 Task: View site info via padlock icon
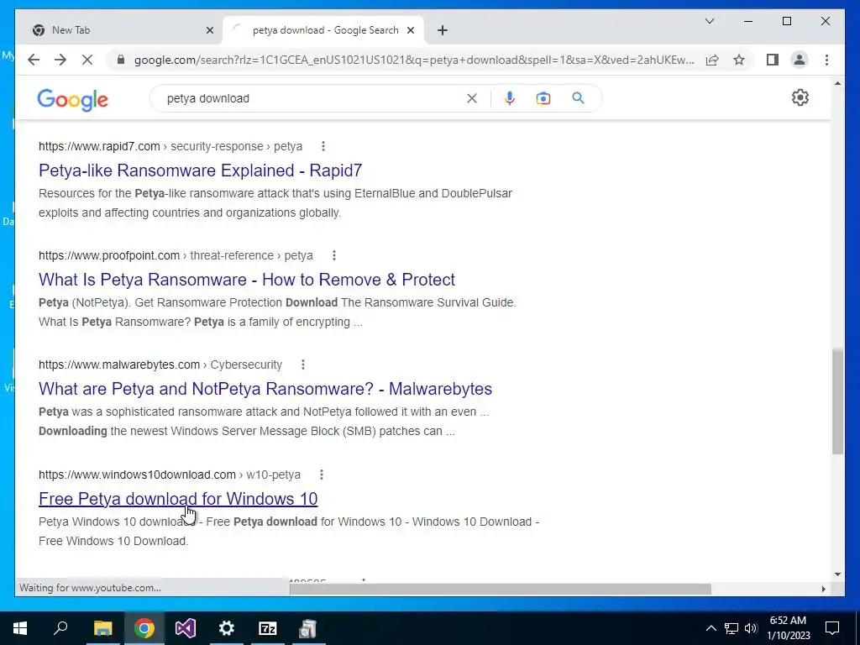point(121,60)
